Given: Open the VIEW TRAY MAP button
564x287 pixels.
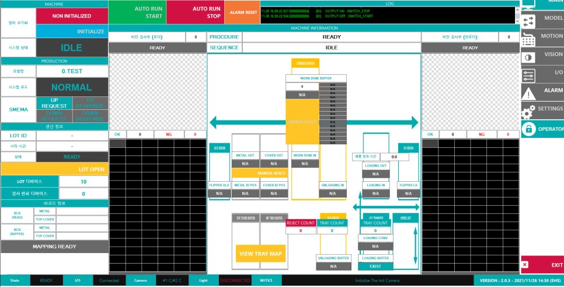Looking at the screenshot, I should [260, 254].
